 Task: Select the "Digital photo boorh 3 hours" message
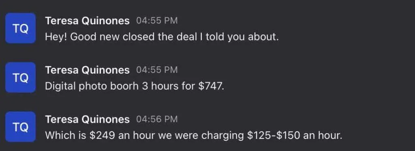point(135,86)
